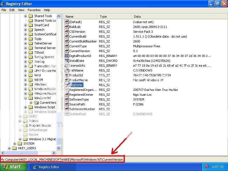Click the ProductId string value icon
The width and height of the screenshot is (228, 171).
pos(67,75)
